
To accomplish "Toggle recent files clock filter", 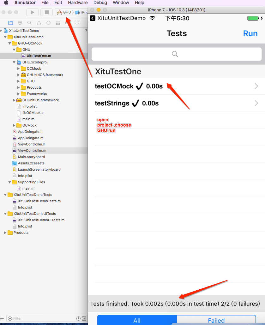I will (x=78, y=318).
